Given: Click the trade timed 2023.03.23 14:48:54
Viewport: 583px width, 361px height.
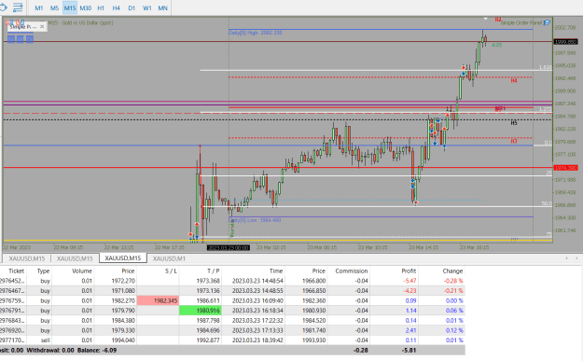Looking at the screenshot, I should pos(232,281).
